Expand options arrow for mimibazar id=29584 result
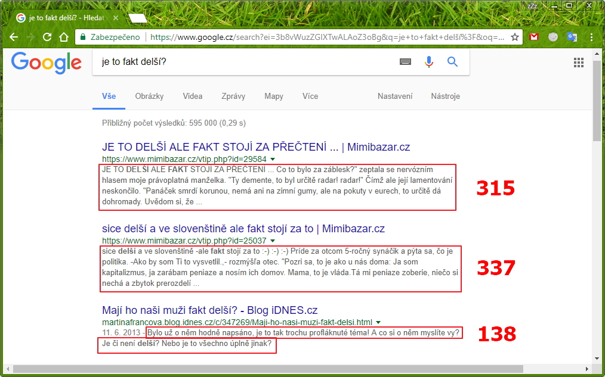This screenshot has width=605, height=377. pos(273,159)
